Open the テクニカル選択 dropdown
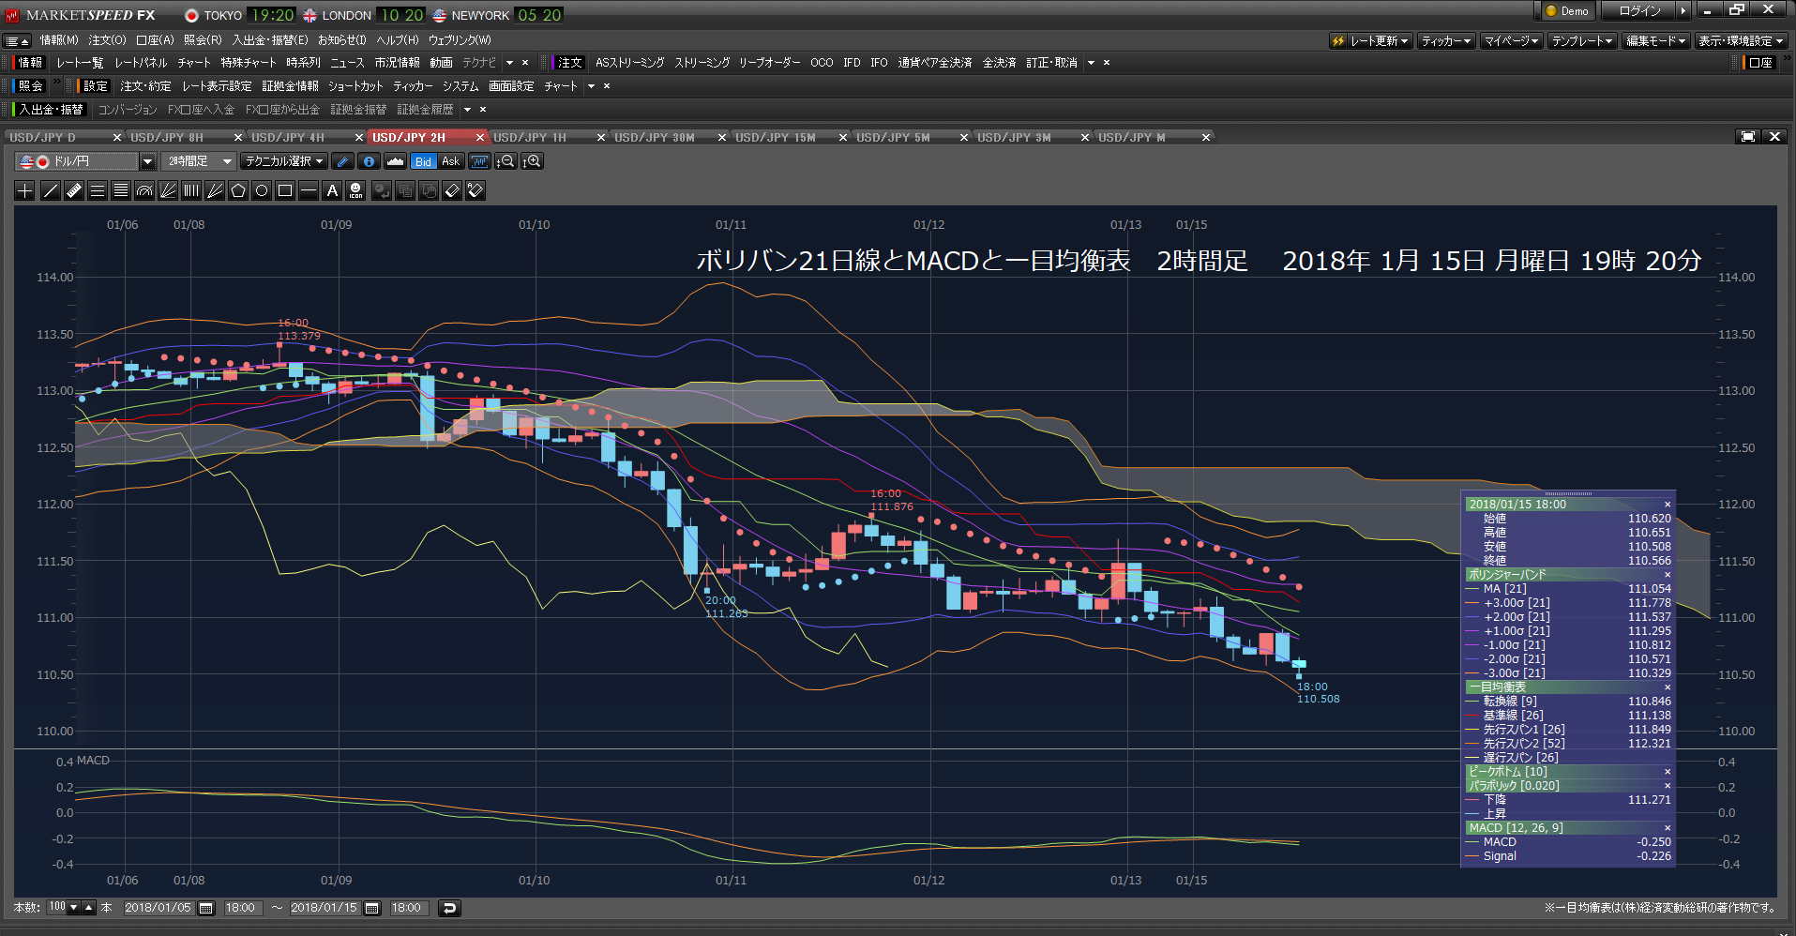1796x936 pixels. coord(284,161)
